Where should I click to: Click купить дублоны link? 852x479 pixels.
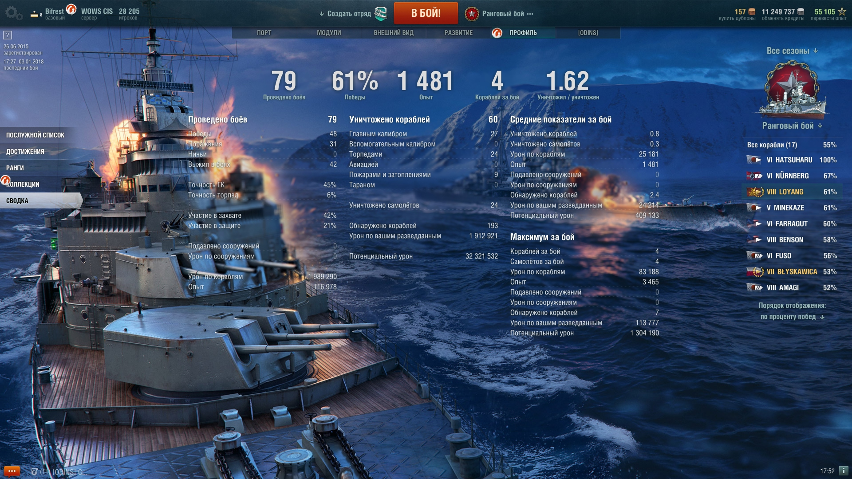[x=737, y=19]
